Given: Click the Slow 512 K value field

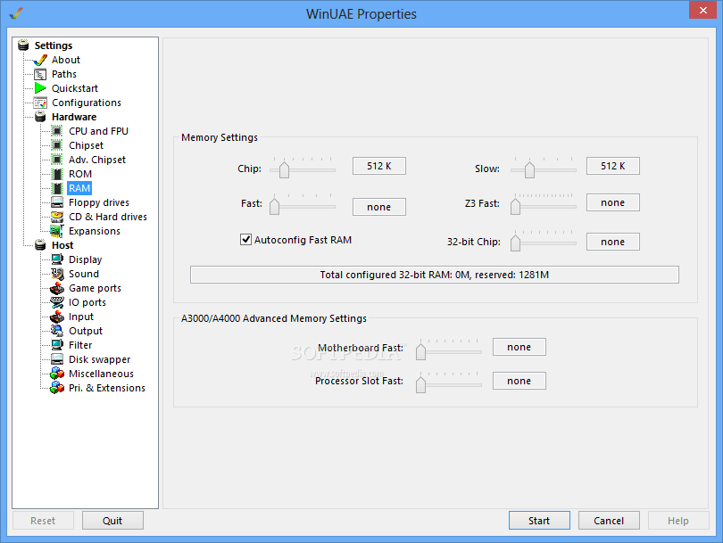Looking at the screenshot, I should tap(613, 166).
